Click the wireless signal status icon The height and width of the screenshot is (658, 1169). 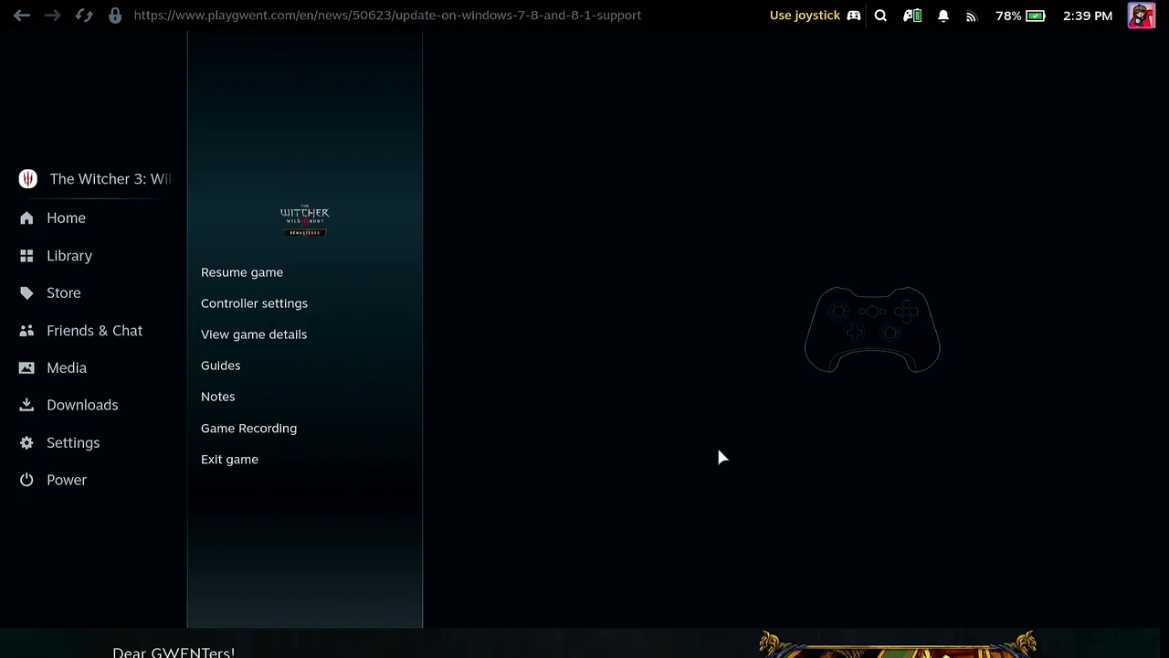[971, 16]
